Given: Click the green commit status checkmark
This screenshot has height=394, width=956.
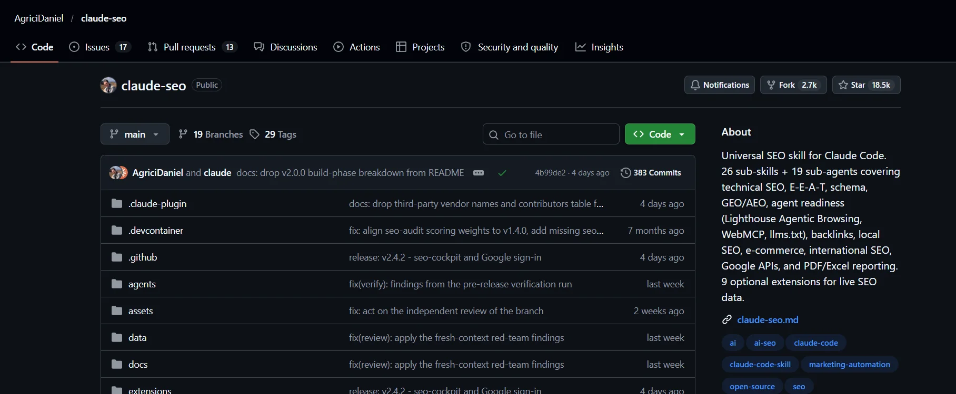Looking at the screenshot, I should point(502,173).
